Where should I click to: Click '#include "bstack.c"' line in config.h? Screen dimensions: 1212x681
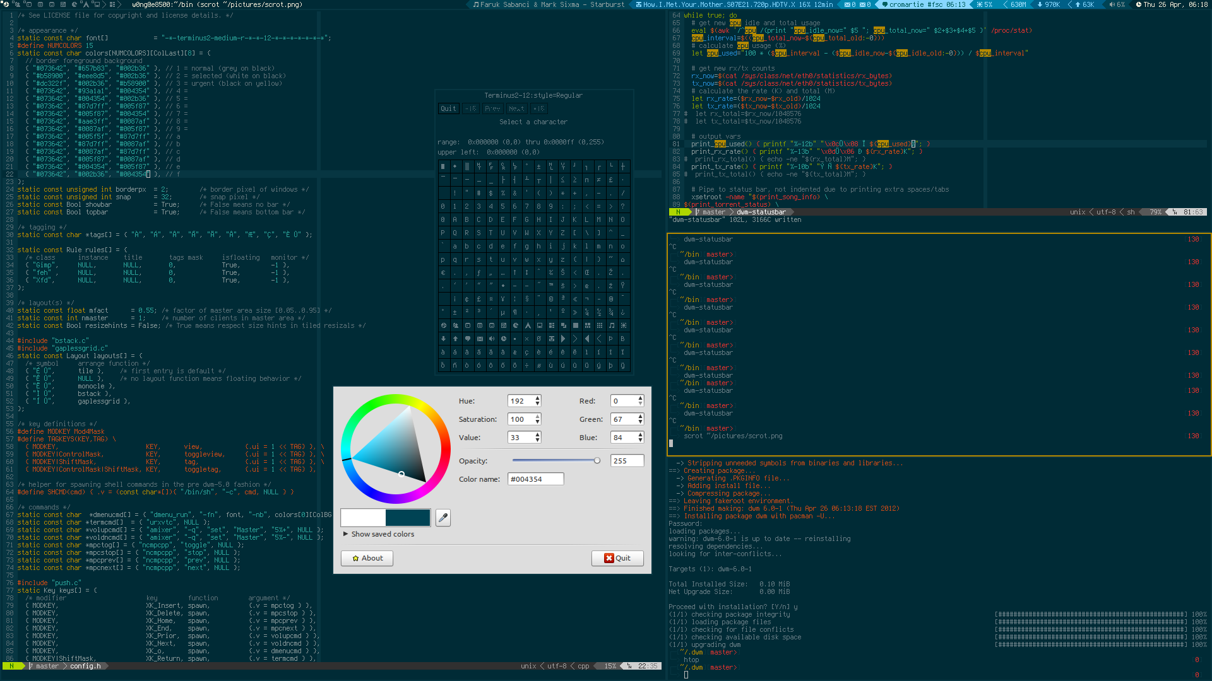pyautogui.click(x=53, y=340)
